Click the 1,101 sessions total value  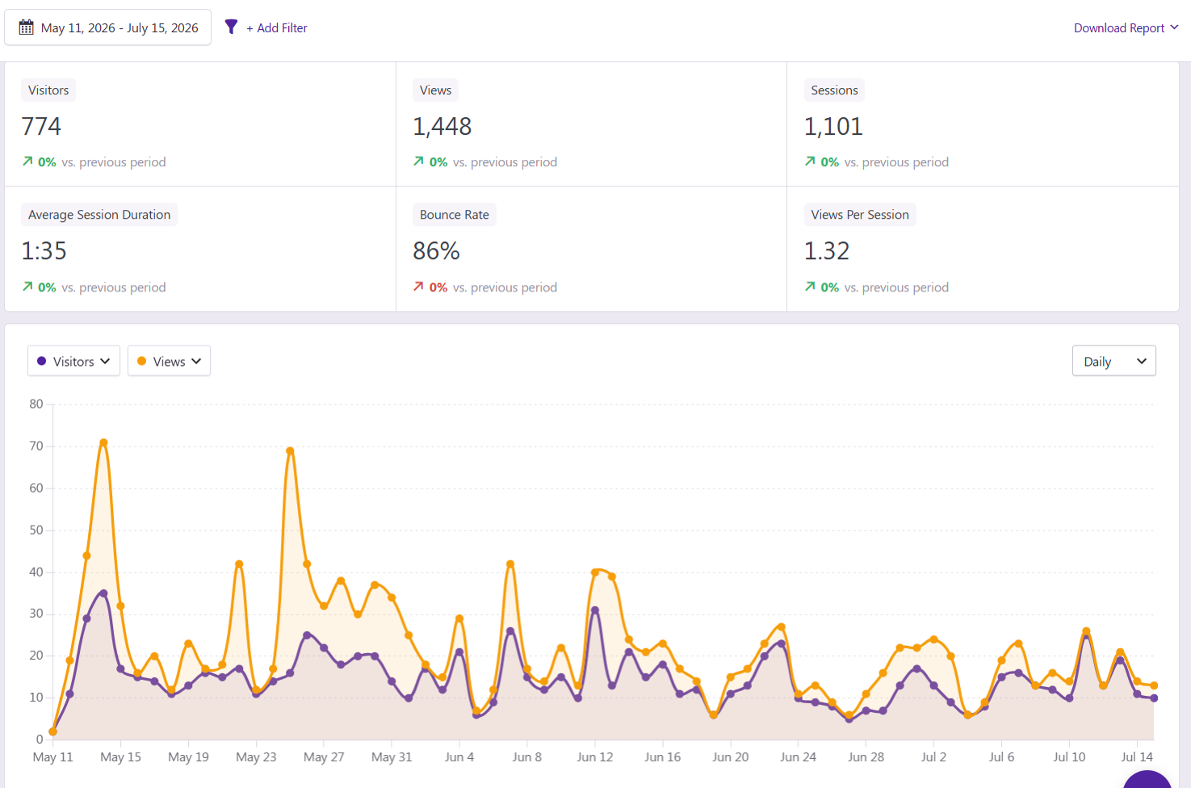point(833,127)
